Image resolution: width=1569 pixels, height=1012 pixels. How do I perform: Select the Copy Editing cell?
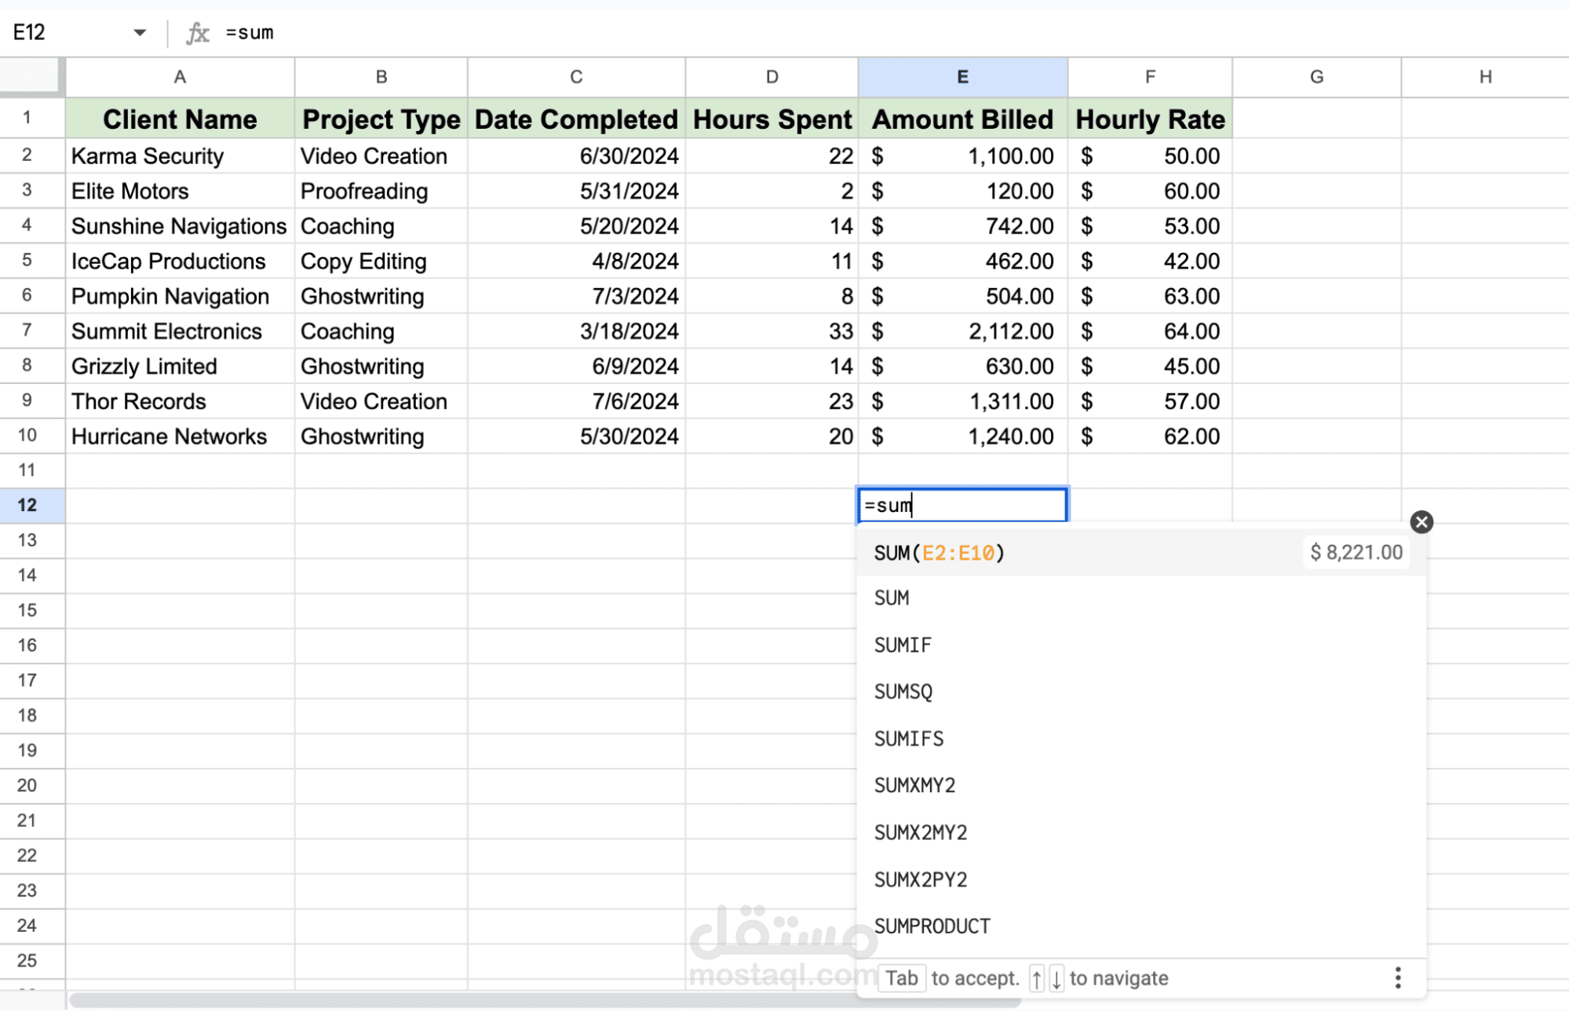pos(381,261)
